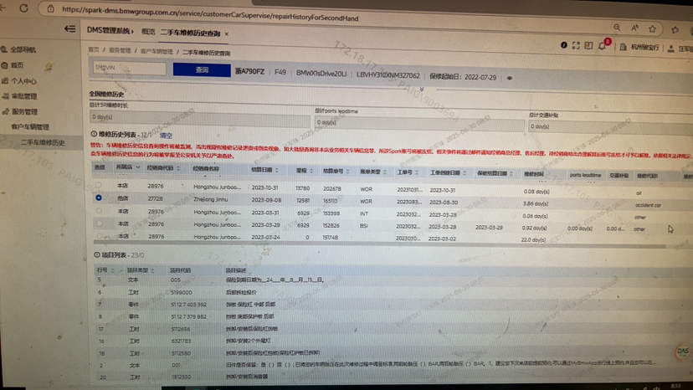Click the browser address bar URL
The width and height of the screenshot is (693, 390).
210,13
